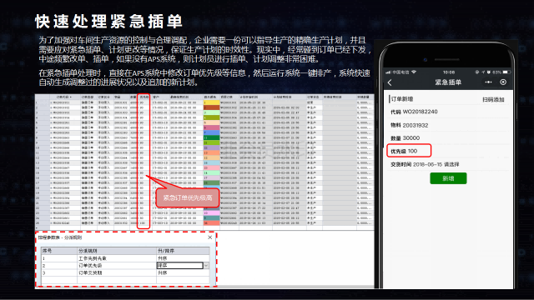Select the rule cell in dialog row 1
This screenshot has height=300, width=534.
pos(117,258)
